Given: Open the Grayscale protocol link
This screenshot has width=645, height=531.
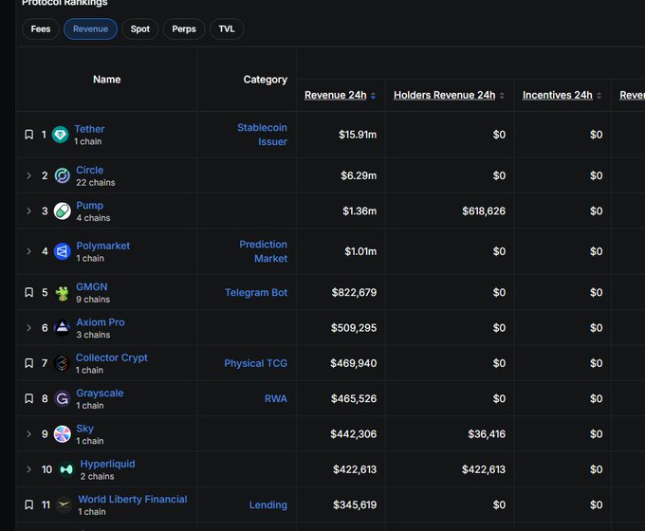Looking at the screenshot, I should (x=100, y=393).
